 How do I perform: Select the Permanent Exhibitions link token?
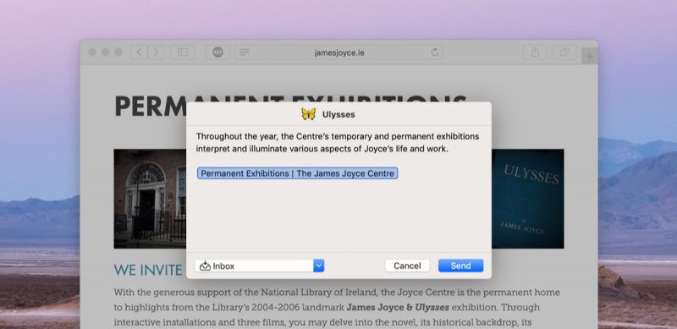point(298,173)
